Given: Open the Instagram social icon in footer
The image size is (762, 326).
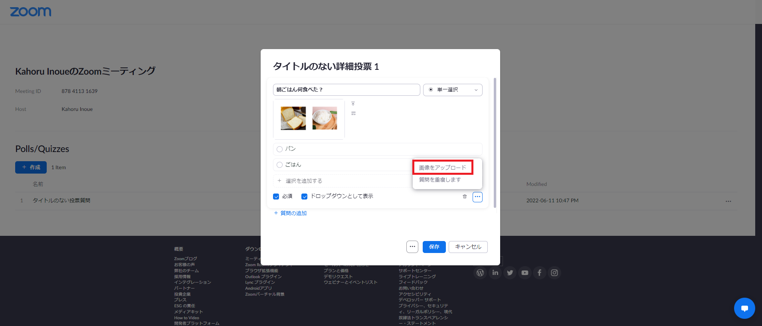Looking at the screenshot, I should point(554,273).
